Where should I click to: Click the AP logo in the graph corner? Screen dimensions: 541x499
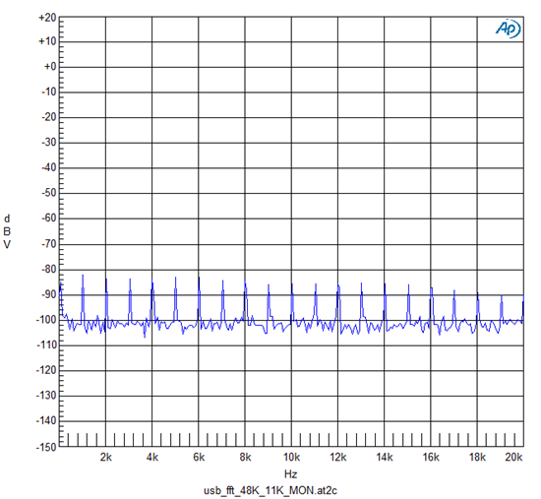pos(509,29)
